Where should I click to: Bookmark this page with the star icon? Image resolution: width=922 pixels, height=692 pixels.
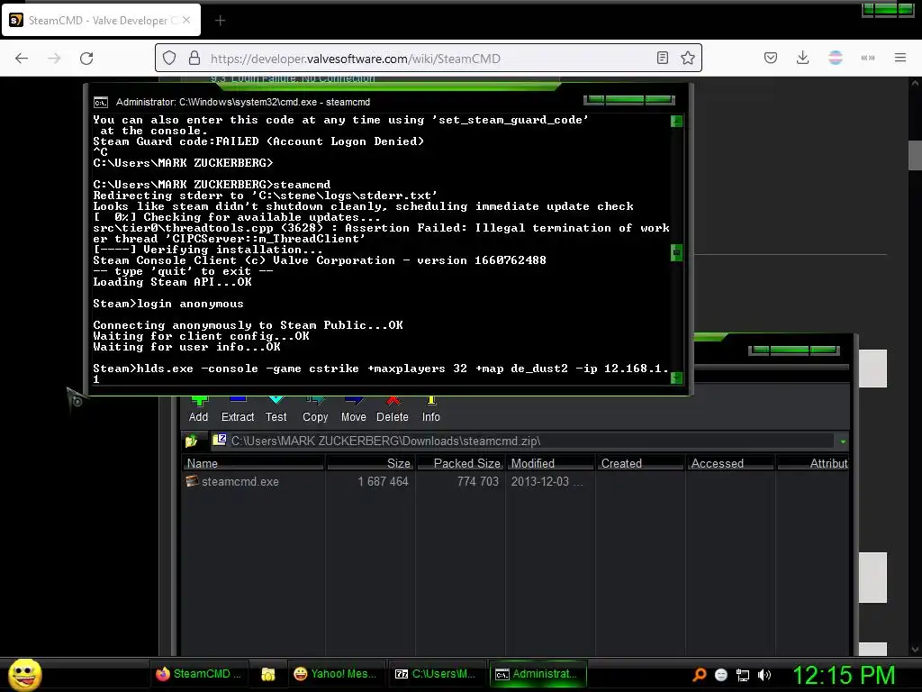[687, 58]
